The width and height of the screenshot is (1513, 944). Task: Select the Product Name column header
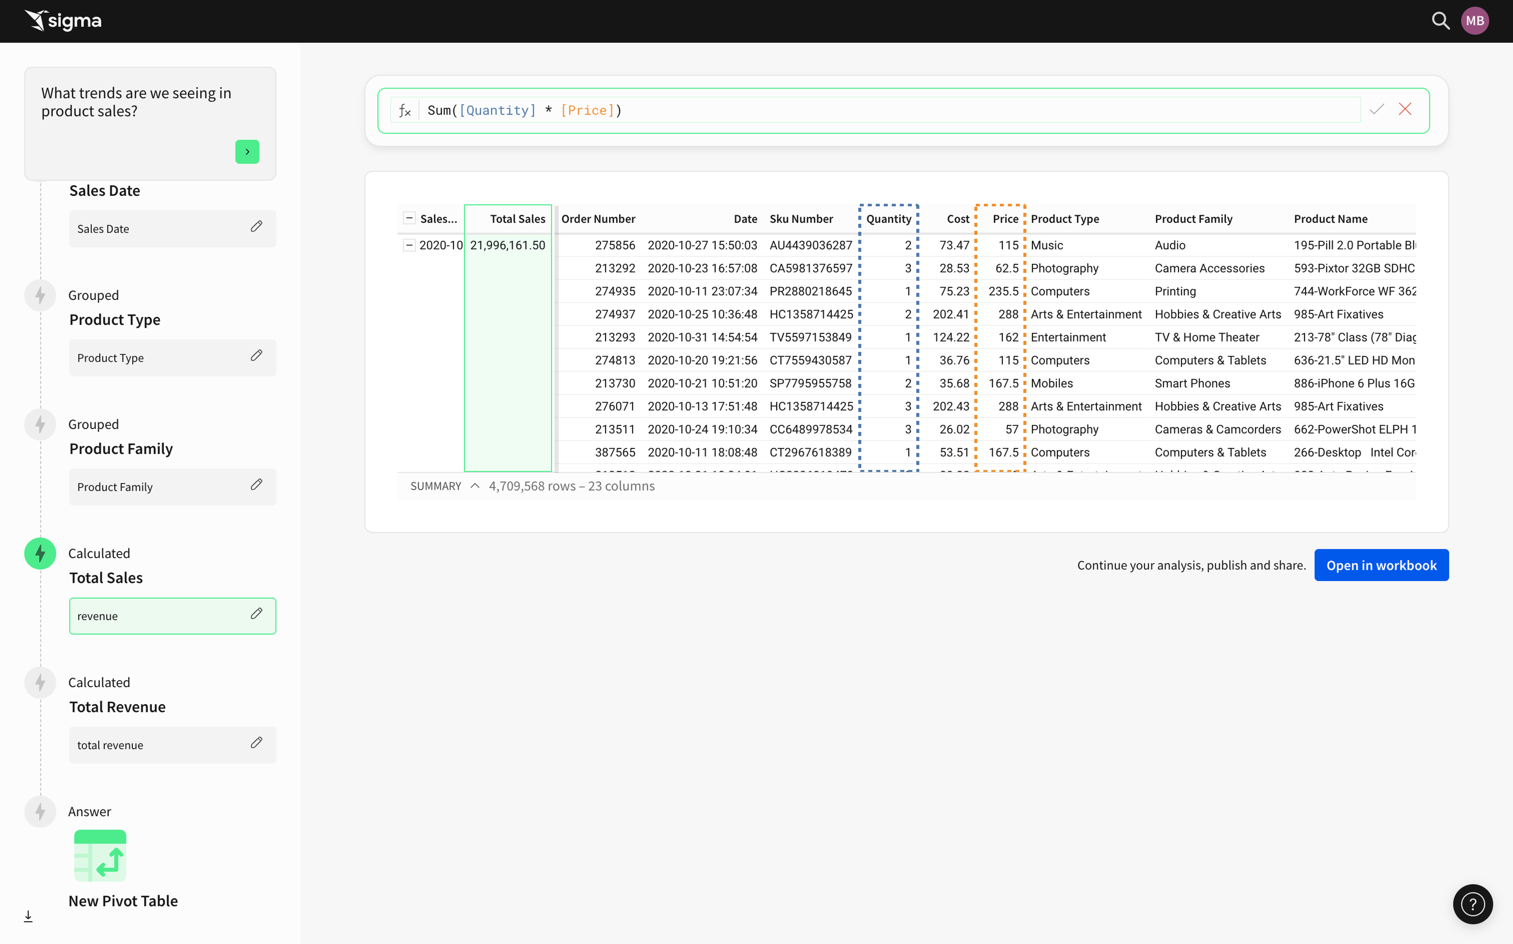point(1331,219)
